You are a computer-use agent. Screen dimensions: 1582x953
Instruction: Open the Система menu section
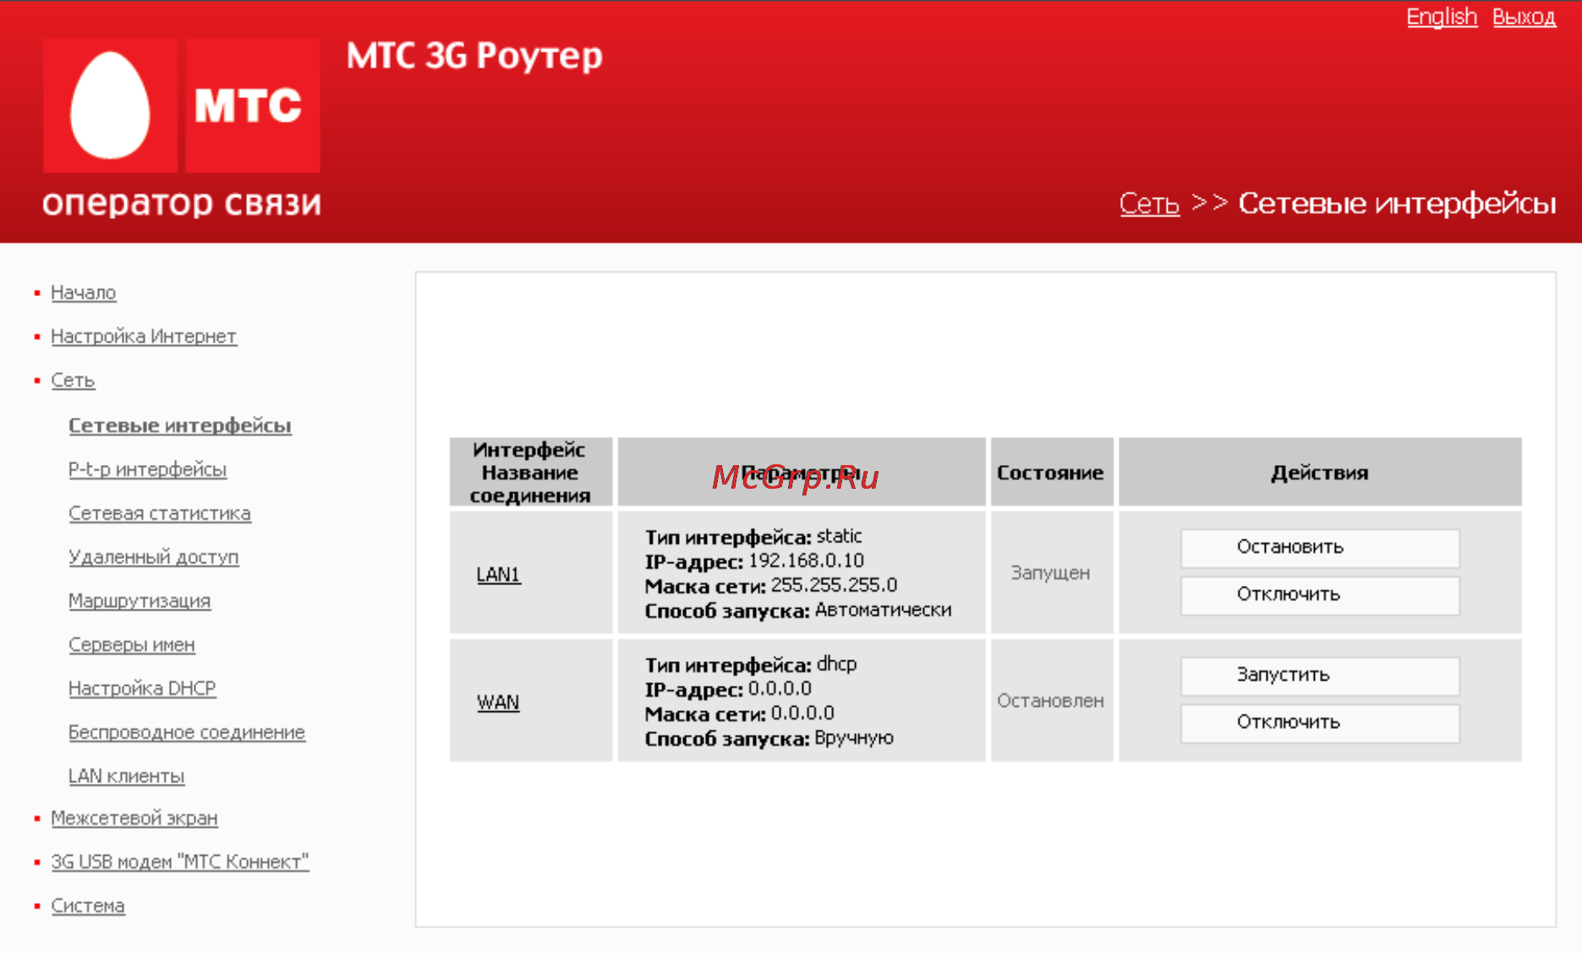tap(88, 906)
